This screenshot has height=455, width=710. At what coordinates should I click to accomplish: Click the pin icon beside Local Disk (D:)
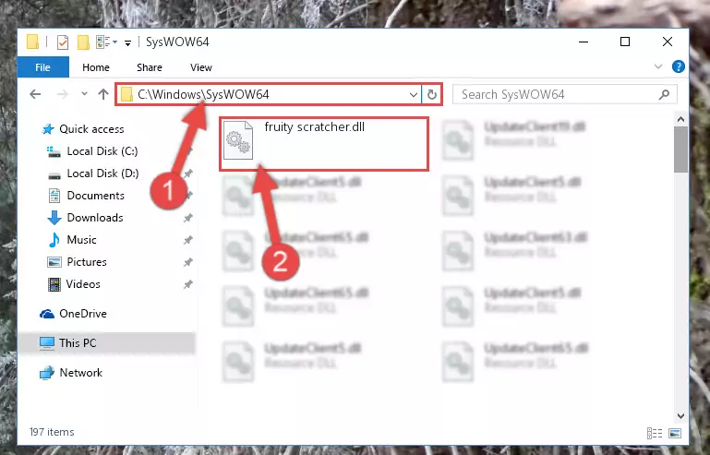click(188, 174)
